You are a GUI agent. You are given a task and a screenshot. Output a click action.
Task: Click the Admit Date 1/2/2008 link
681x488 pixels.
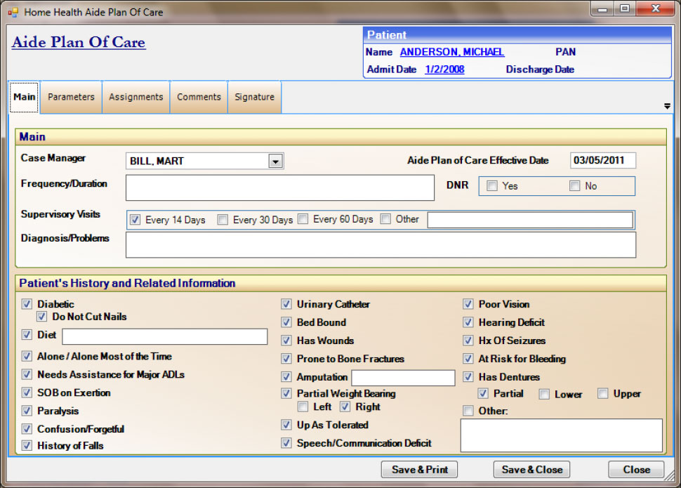(x=444, y=69)
